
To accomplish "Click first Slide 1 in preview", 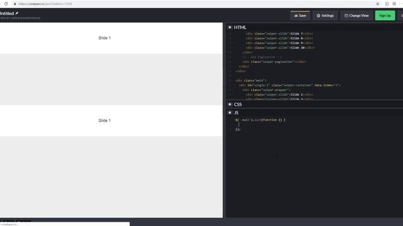I will 105,38.
